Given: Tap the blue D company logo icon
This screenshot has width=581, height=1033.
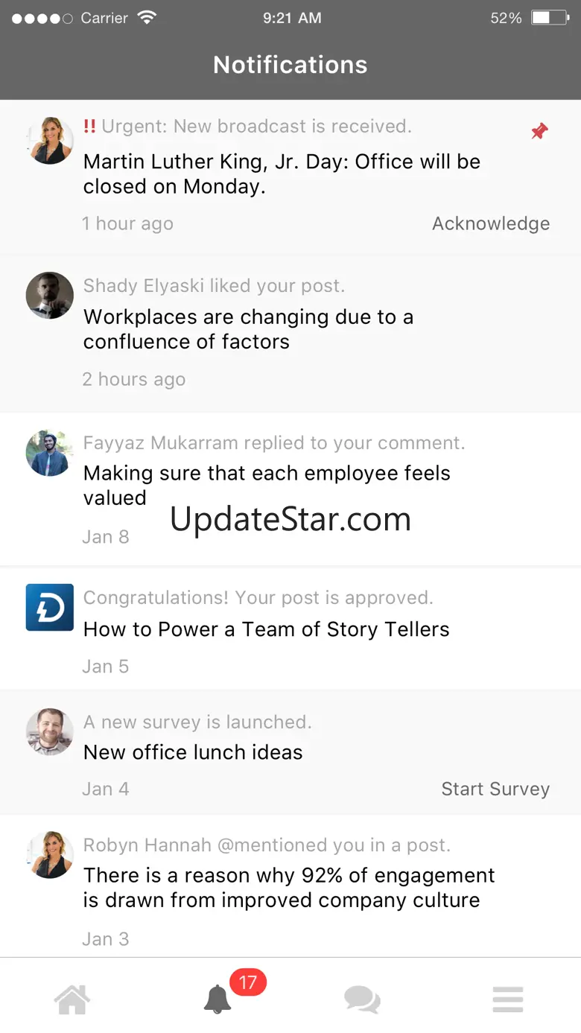Looking at the screenshot, I should (50, 607).
